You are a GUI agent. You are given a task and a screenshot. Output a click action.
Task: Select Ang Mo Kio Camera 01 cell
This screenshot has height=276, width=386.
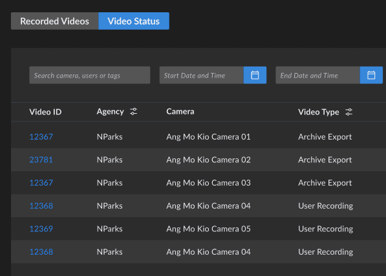click(208, 137)
